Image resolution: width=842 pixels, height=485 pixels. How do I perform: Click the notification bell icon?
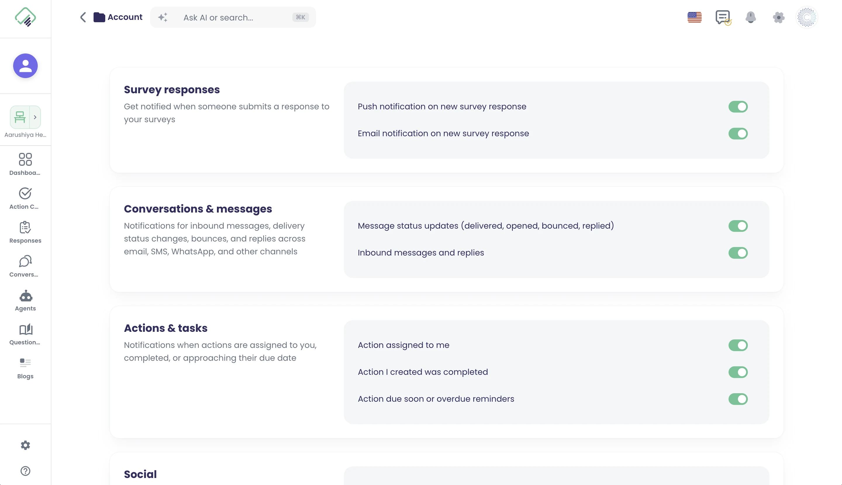(750, 17)
